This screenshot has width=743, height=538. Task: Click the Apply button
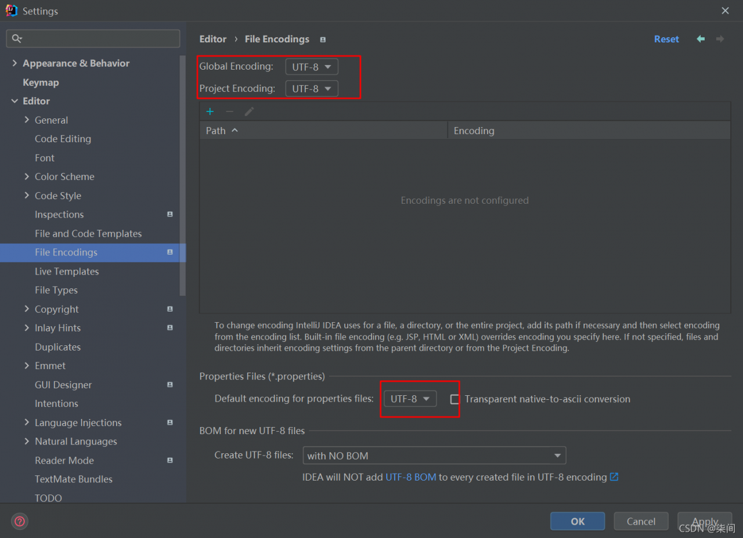point(704,521)
